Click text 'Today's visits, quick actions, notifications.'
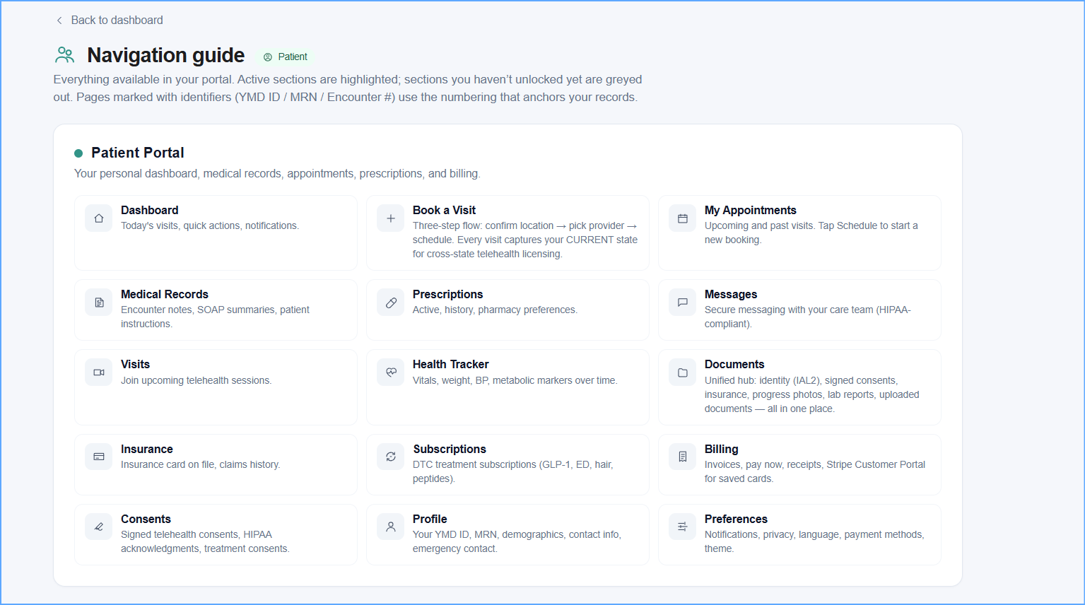Screen dimensions: 1085x605 click(x=210, y=225)
